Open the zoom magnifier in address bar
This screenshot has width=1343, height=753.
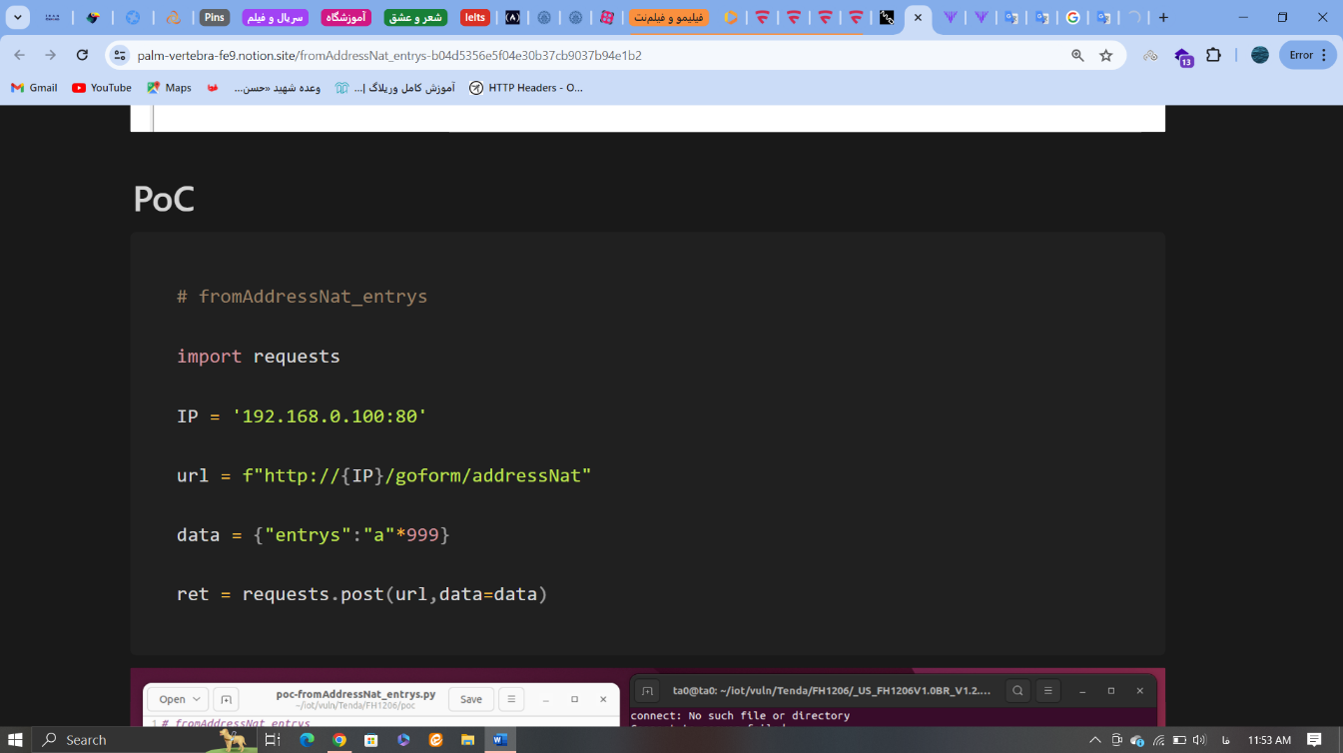[1077, 56]
